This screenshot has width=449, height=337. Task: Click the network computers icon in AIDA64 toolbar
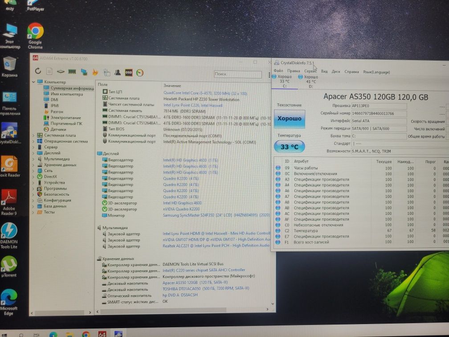pyautogui.click(x=84, y=72)
